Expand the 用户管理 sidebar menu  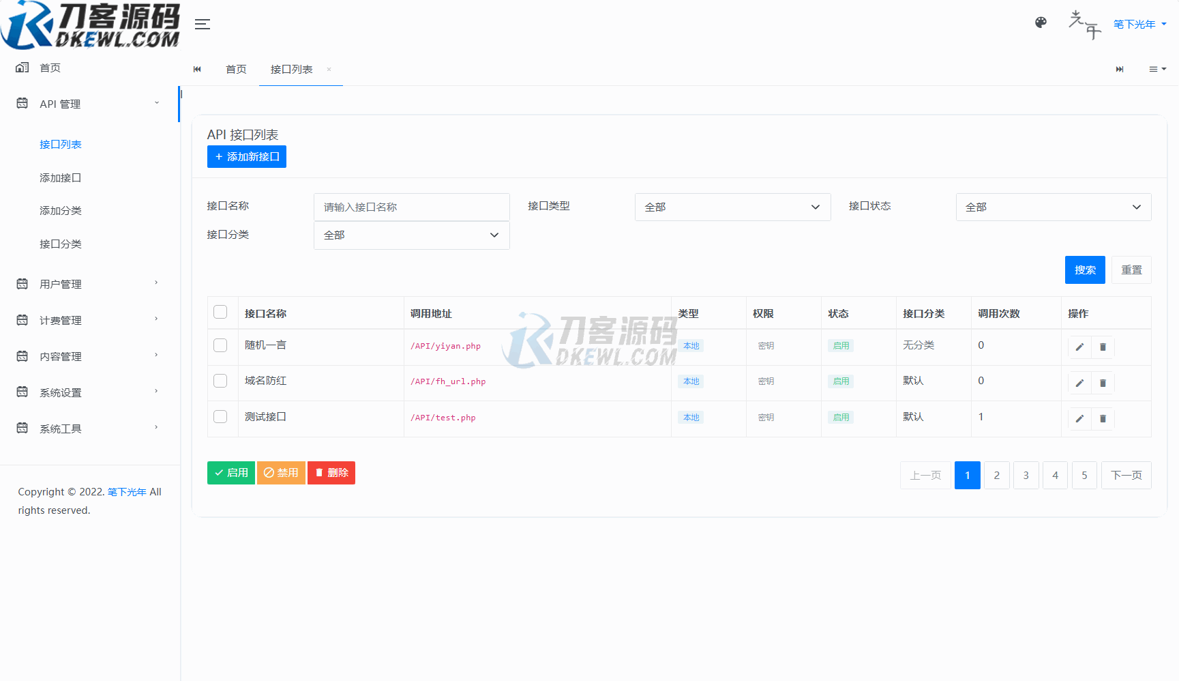click(89, 284)
